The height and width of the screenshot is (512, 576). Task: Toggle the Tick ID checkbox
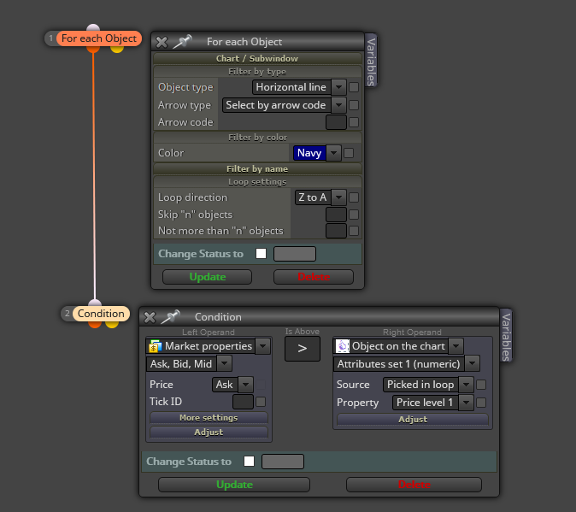point(261,402)
